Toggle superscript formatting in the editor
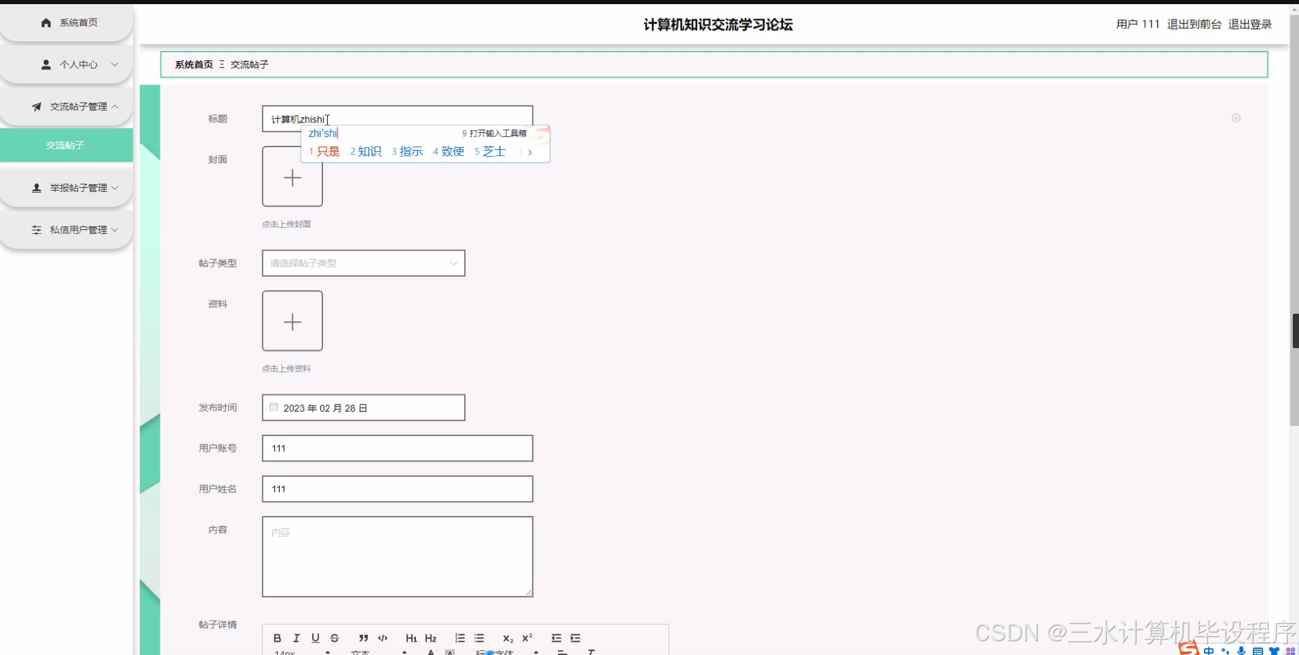1299x655 pixels. click(x=527, y=638)
